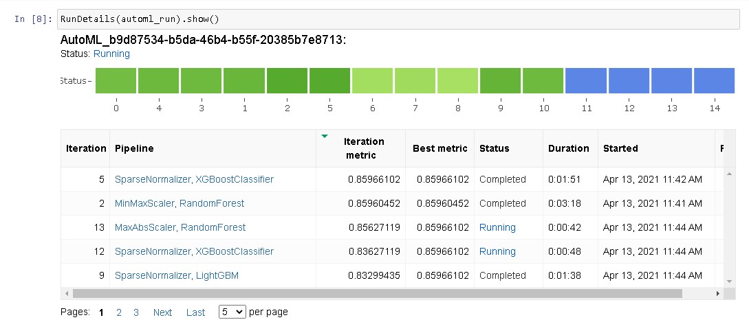Viewport: 749px width, 322px height.
Task: Click the blue block for iteration 14
Action: click(714, 80)
